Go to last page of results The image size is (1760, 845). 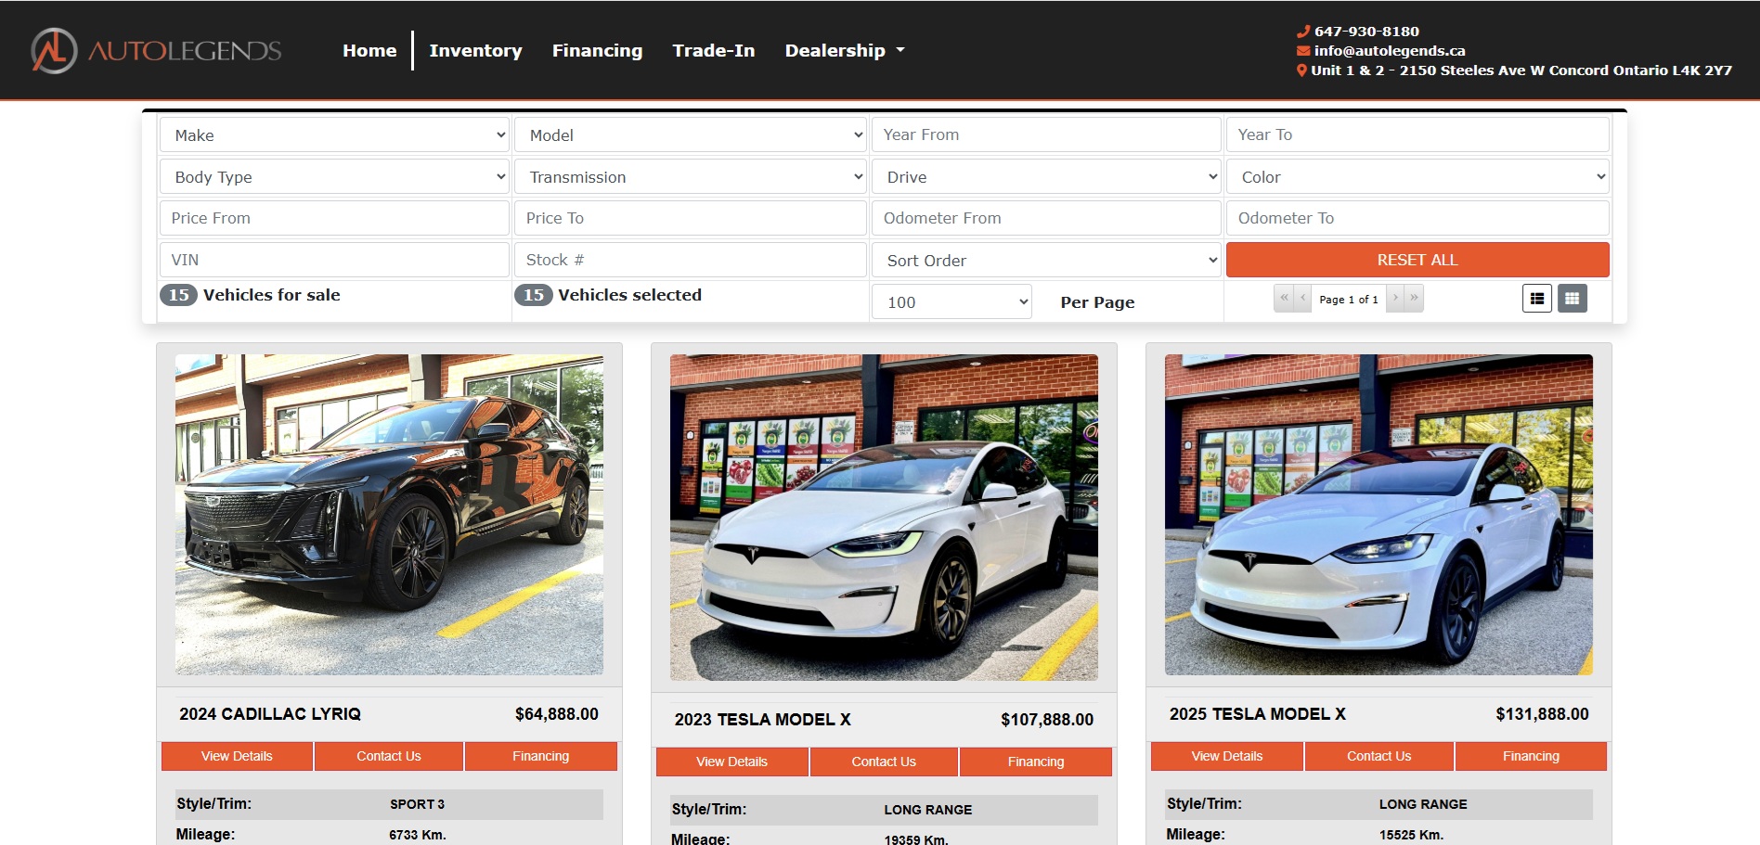click(x=1414, y=299)
